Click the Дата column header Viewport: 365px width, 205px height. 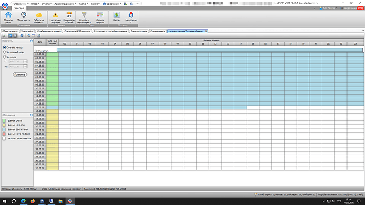pyautogui.click(x=40, y=42)
